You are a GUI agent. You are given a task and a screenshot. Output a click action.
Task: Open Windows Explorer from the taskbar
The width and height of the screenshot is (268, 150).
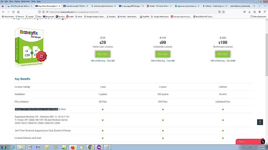(x=21, y=147)
